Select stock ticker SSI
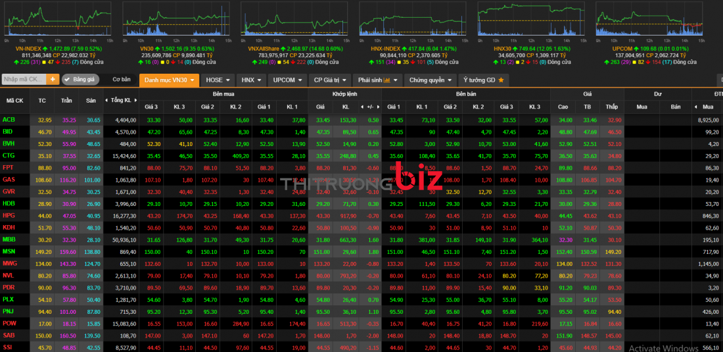 tap(7, 347)
